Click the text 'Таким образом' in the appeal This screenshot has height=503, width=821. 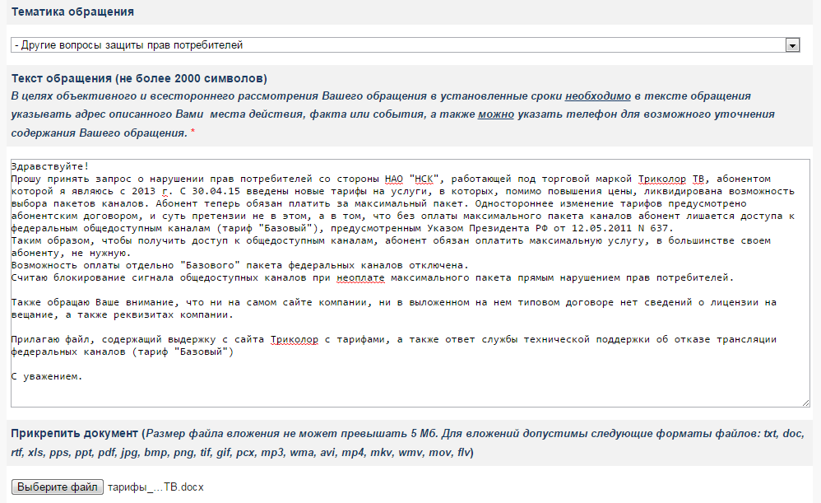coord(50,240)
